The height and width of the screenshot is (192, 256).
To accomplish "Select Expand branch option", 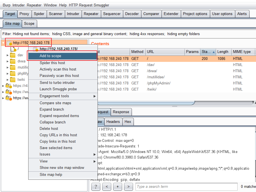I will (63, 110).
